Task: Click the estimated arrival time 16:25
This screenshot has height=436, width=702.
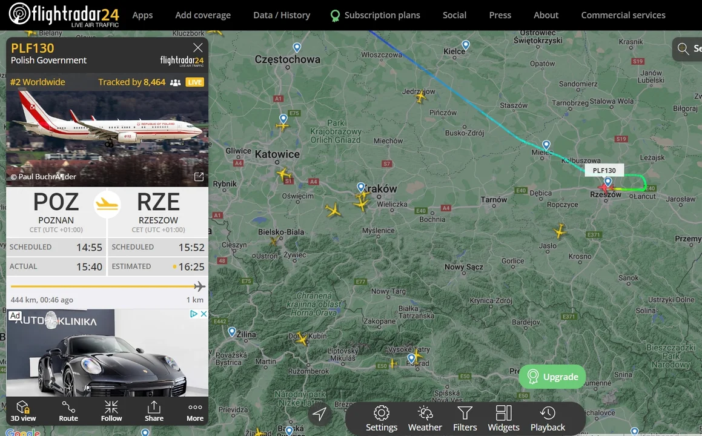Action: point(191,267)
